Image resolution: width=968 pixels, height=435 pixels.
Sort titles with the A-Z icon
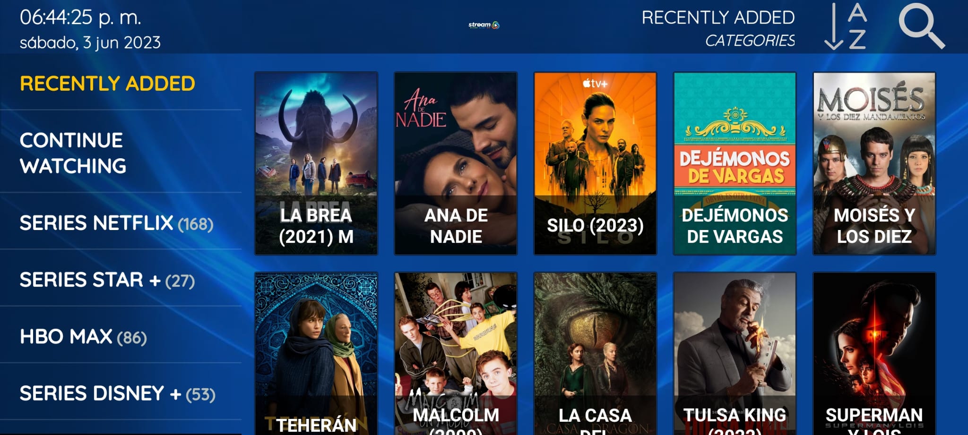coord(846,26)
